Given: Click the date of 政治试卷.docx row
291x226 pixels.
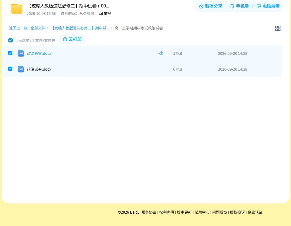Looking at the screenshot, I should coord(232,69).
